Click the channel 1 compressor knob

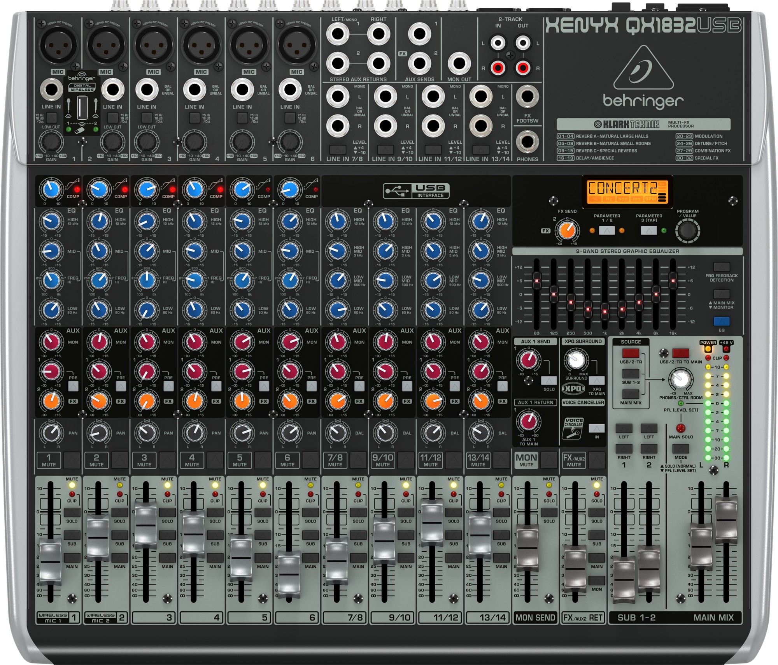51,190
